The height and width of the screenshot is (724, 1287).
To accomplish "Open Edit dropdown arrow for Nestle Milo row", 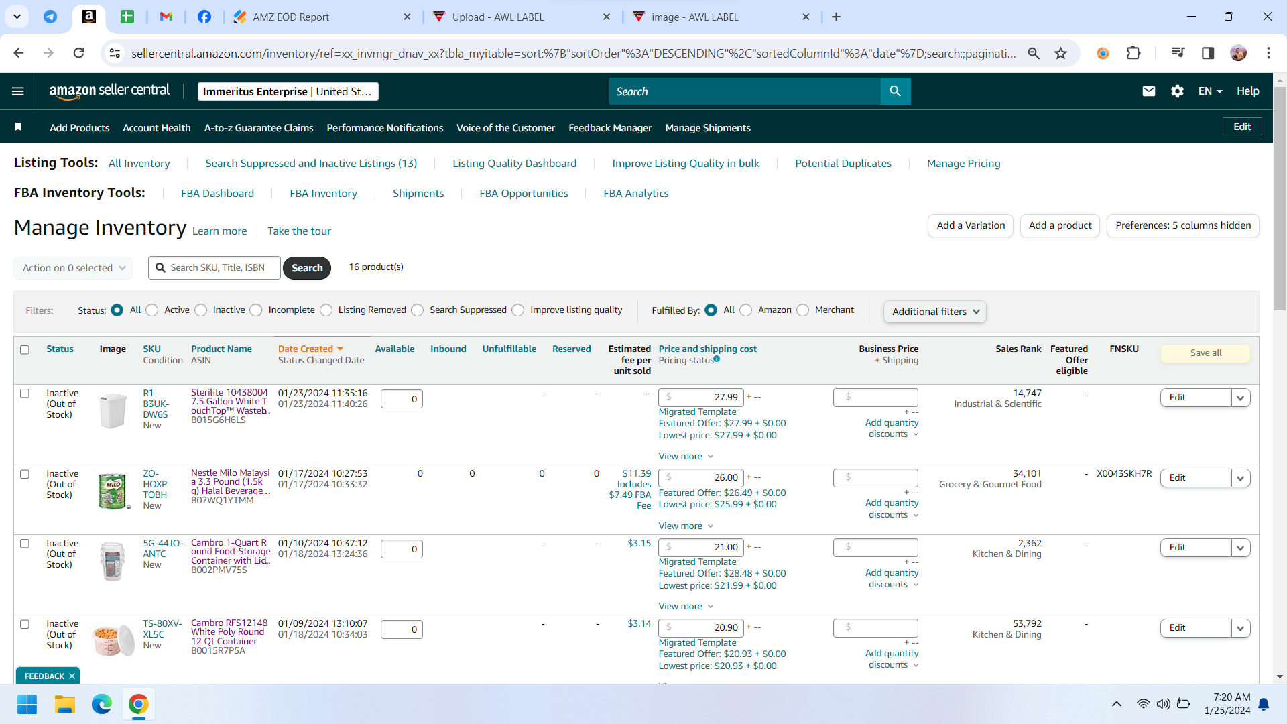I will [1241, 478].
